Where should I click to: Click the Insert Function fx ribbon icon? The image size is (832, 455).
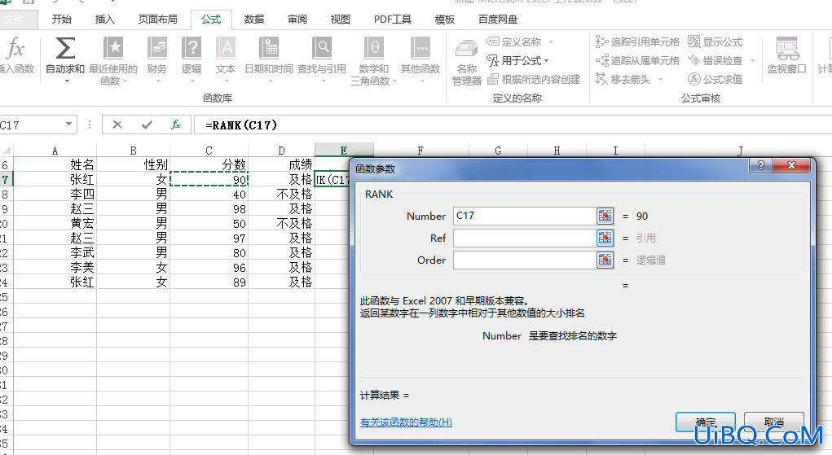(15, 48)
